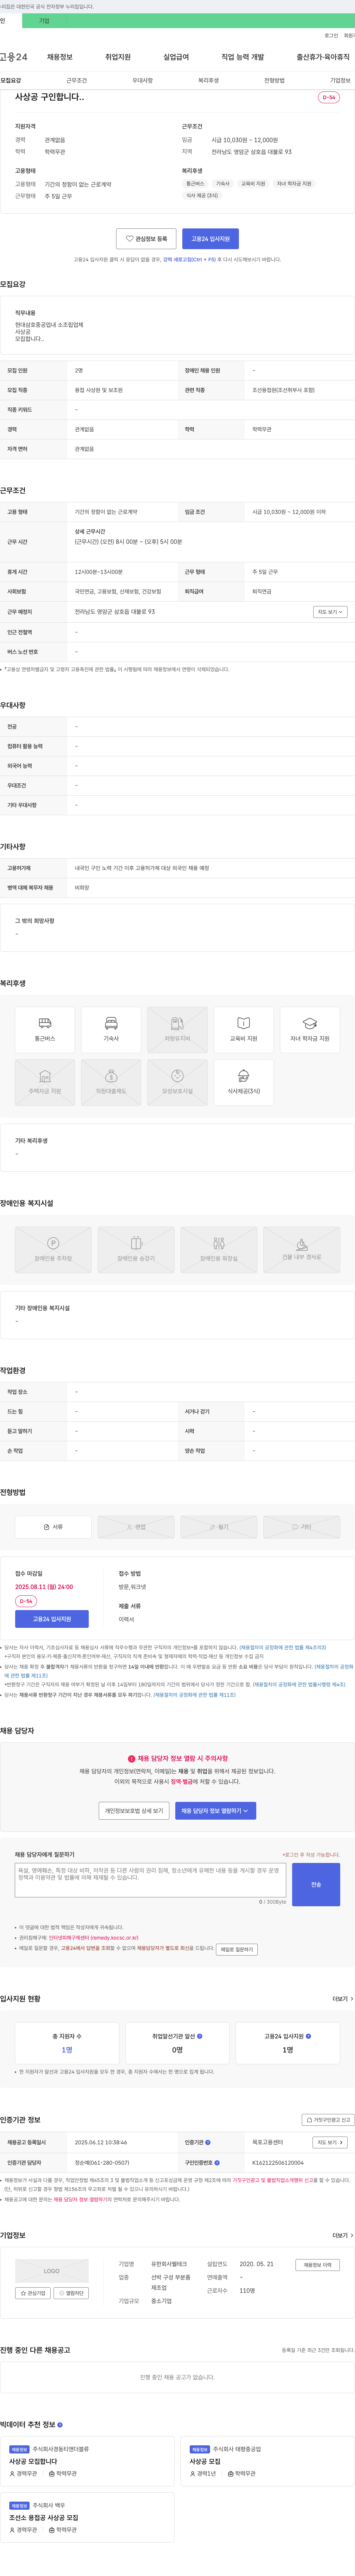Image resolution: width=355 pixels, height=2576 pixels.
Task: Click the 거짓구인광고 신고 button
Action: click(x=328, y=2120)
